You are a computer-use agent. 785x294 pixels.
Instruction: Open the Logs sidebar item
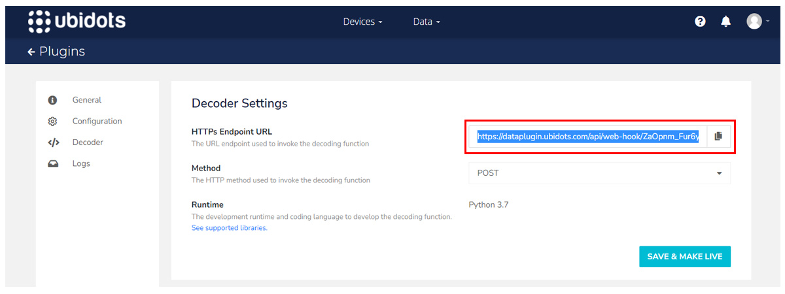point(81,163)
